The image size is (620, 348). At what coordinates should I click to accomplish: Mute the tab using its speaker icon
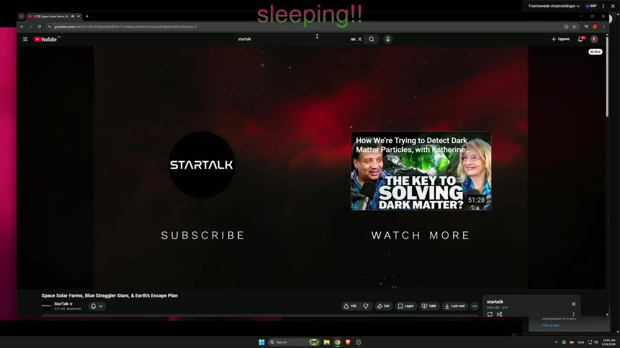click(x=73, y=16)
